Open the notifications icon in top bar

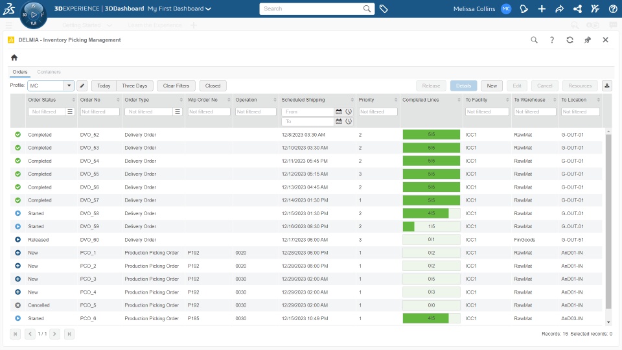[x=524, y=8]
